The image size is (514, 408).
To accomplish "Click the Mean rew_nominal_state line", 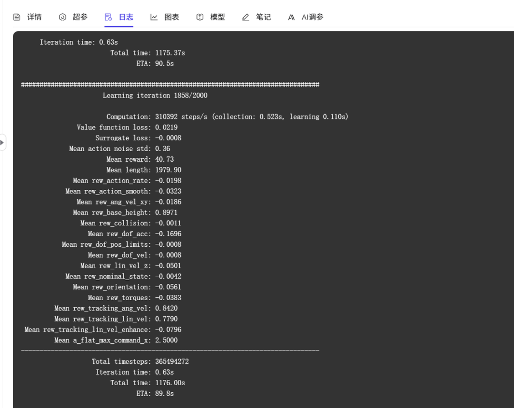I will pyautogui.click(x=123, y=276).
